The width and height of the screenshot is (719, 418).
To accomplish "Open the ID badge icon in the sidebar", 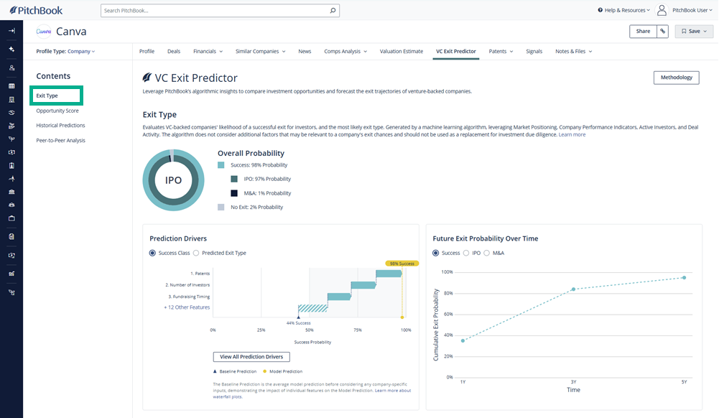I will [x=11, y=165].
